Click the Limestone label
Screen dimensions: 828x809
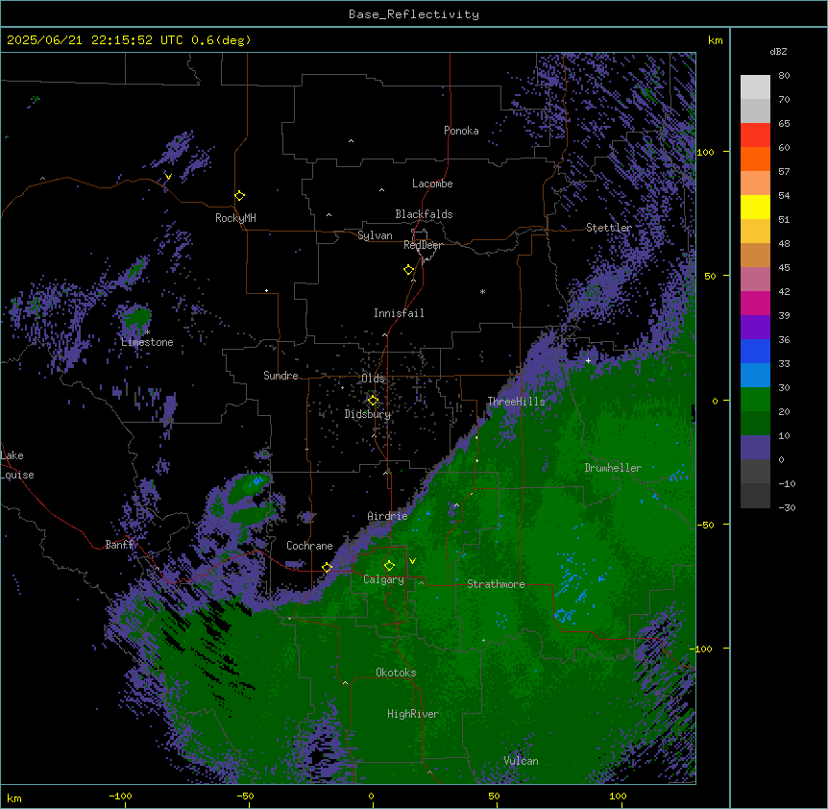[147, 342]
